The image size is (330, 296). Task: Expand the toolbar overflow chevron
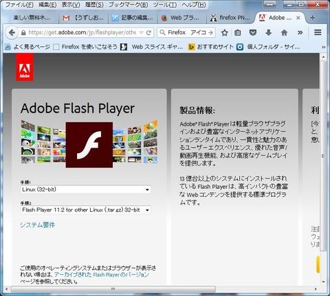(300, 32)
